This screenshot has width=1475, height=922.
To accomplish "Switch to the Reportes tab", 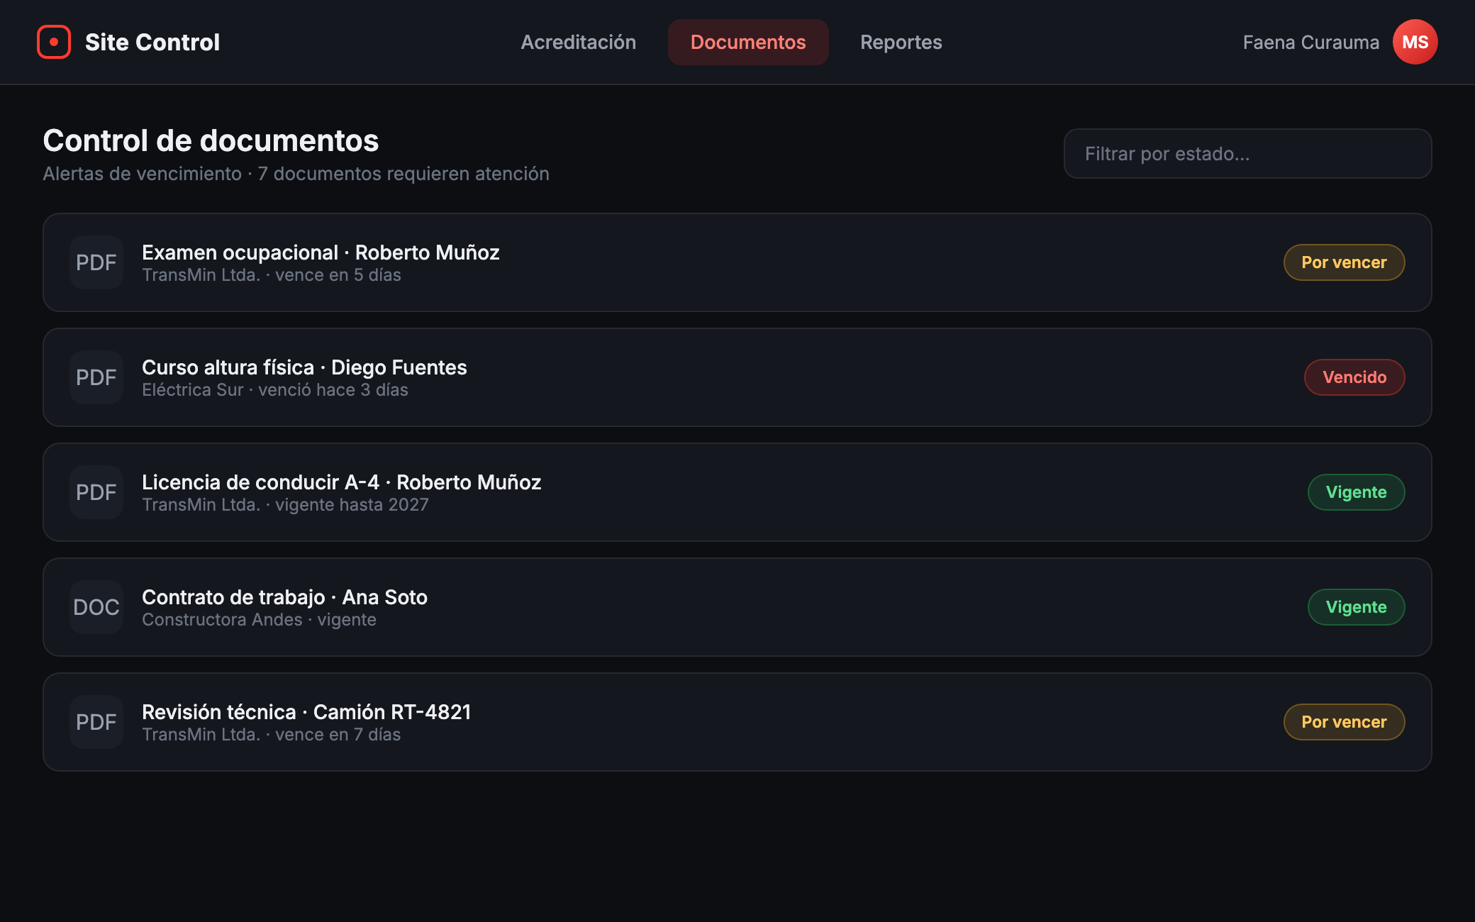I will [901, 42].
